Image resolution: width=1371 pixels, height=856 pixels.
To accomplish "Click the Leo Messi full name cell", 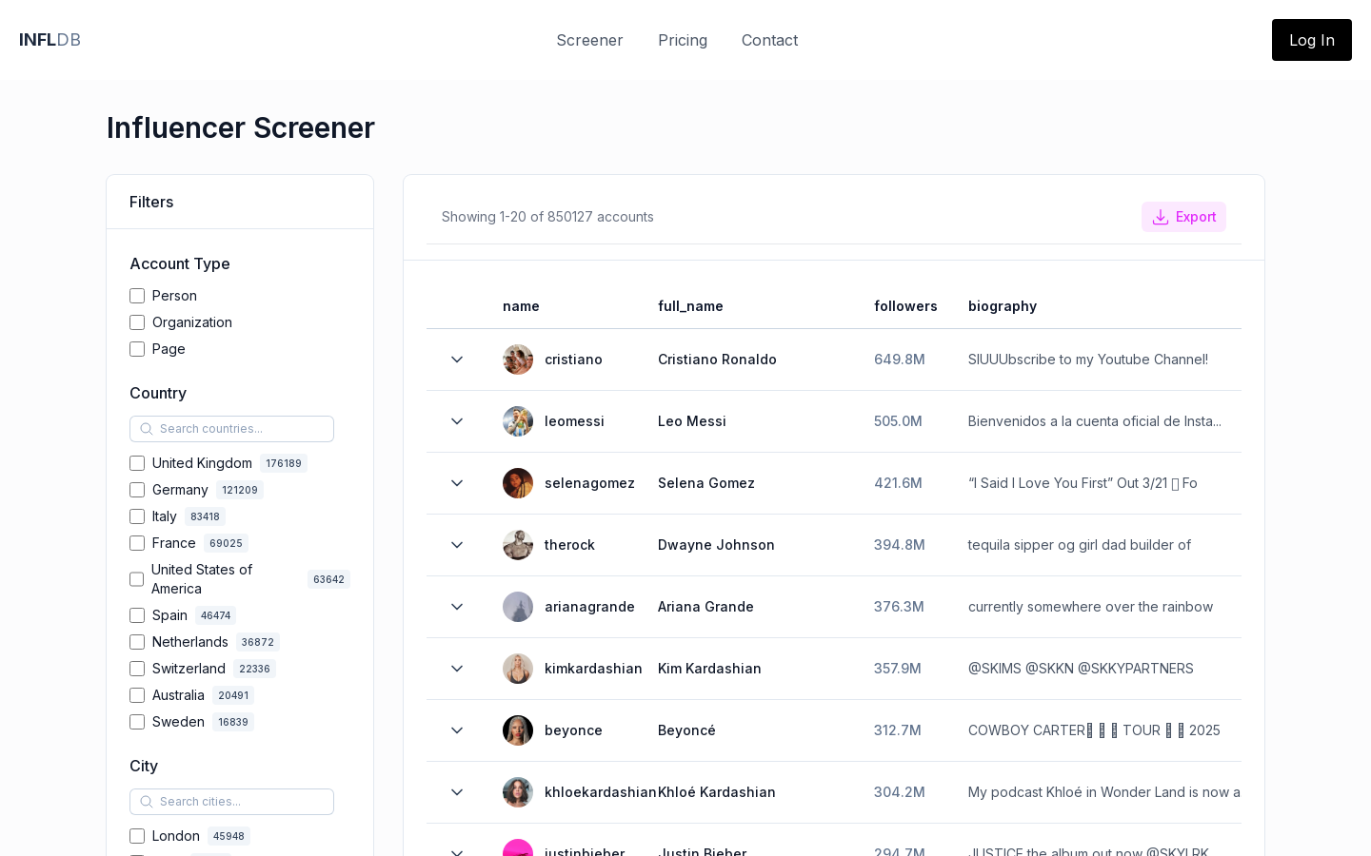I will 692,421.
